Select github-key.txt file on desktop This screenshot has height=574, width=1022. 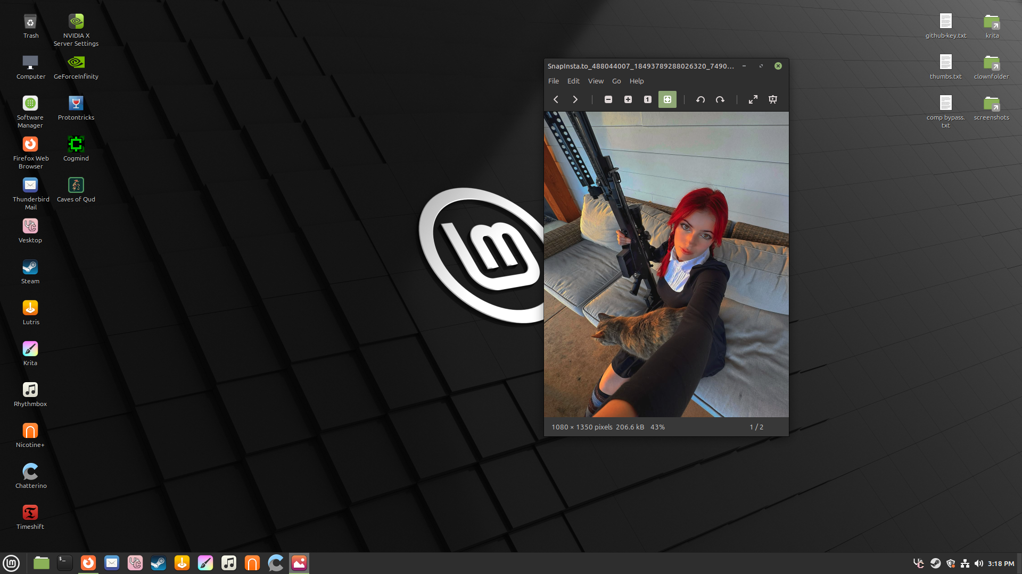tap(946, 26)
